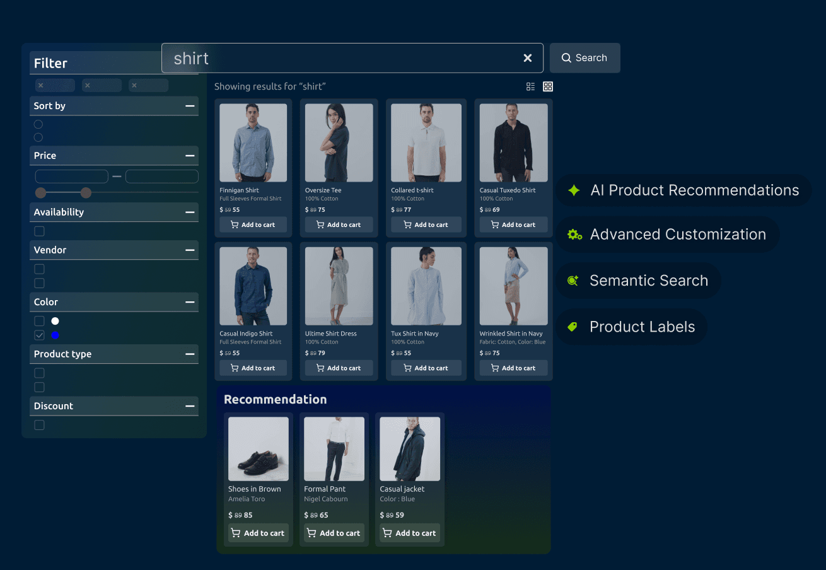Clear the search query with the X icon
826x570 pixels.
click(x=527, y=57)
